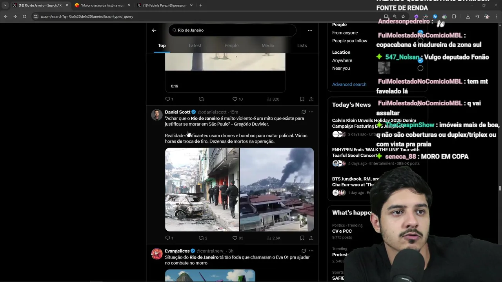Open the tab search dropdown arrow
The image size is (502, 282).
(x=5, y=5)
